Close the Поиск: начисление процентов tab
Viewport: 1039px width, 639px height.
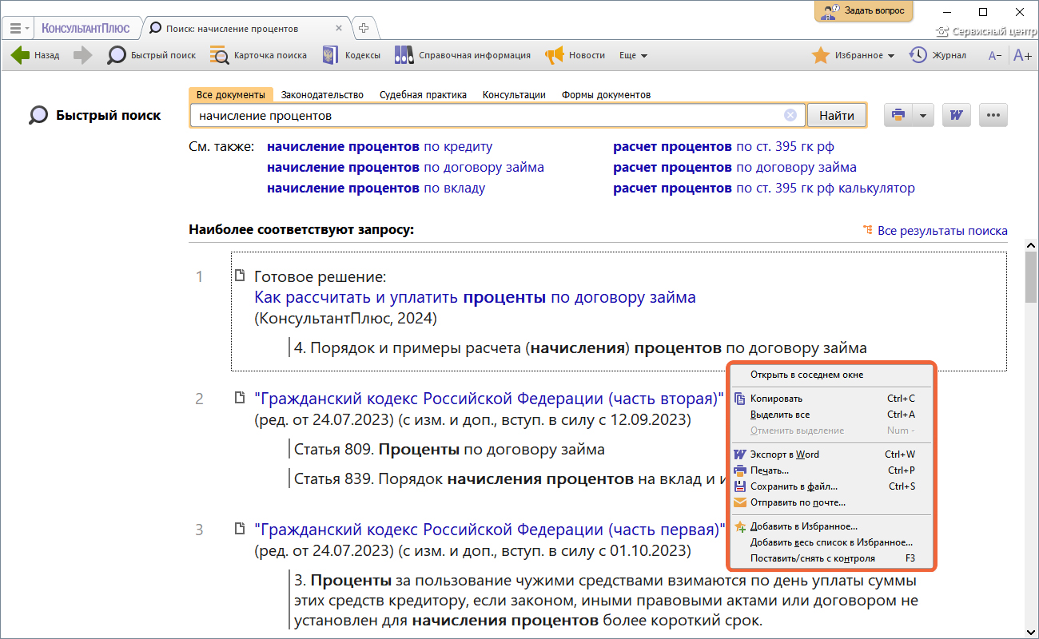point(339,28)
